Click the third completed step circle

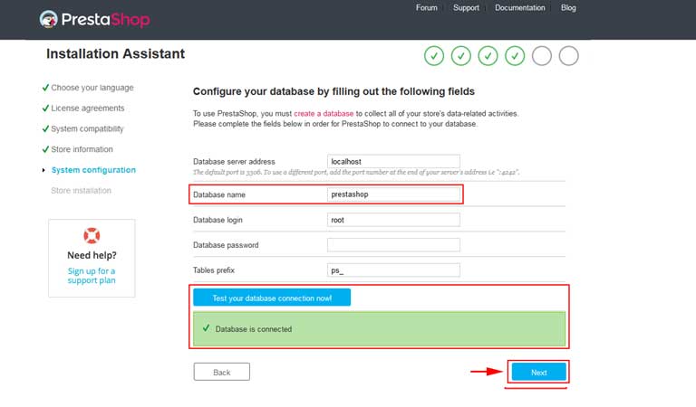click(488, 56)
